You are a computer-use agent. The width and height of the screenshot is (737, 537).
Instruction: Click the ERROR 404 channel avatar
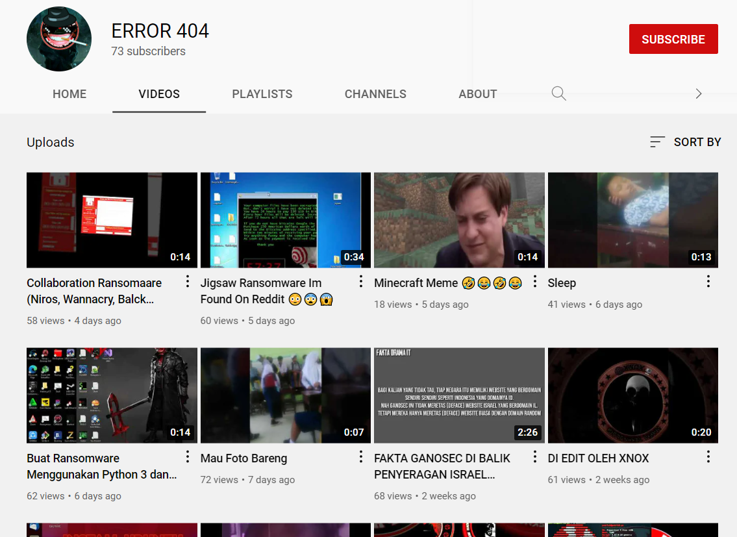[59, 39]
